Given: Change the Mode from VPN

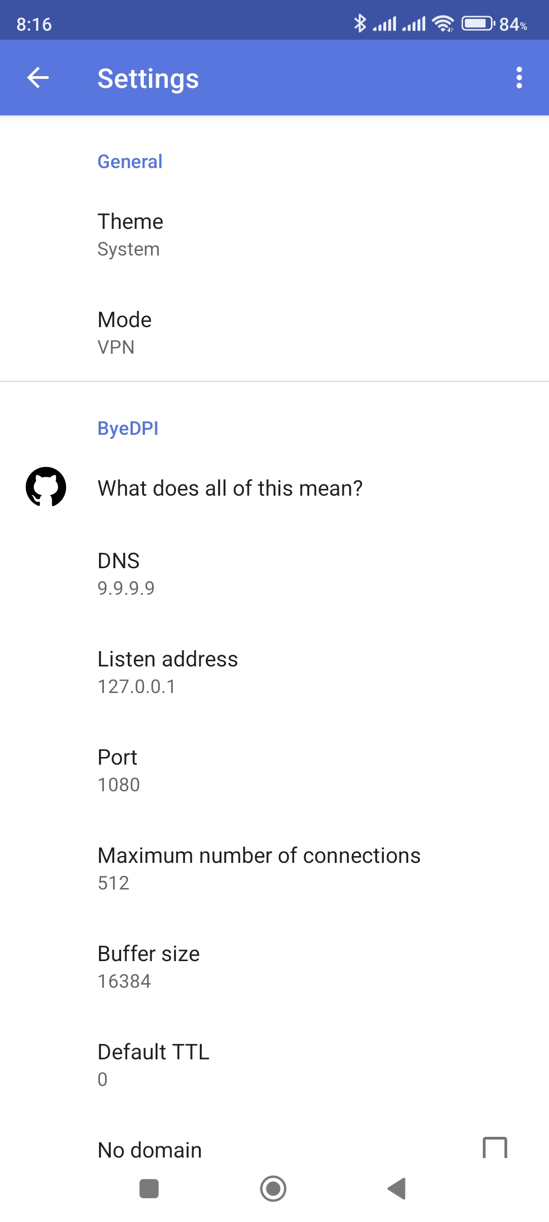Looking at the screenshot, I should [x=125, y=333].
